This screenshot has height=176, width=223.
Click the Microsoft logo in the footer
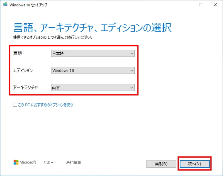point(25,162)
